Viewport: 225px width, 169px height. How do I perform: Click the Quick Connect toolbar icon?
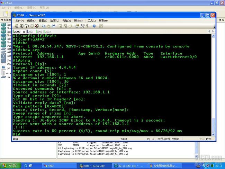[x=21, y=26]
